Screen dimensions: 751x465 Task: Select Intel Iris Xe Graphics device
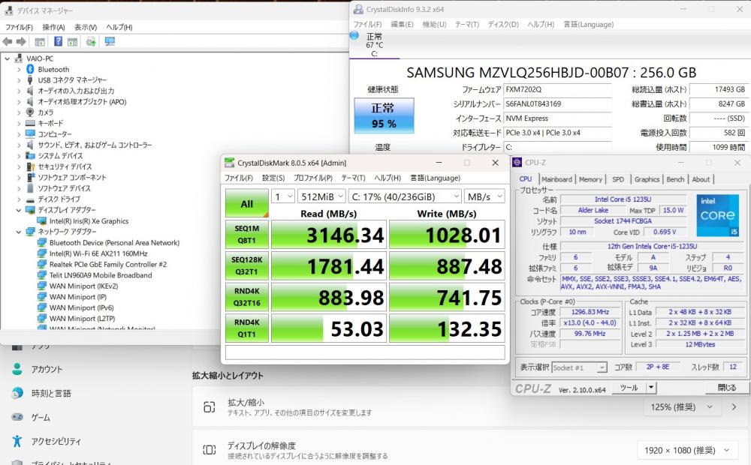[x=89, y=221]
